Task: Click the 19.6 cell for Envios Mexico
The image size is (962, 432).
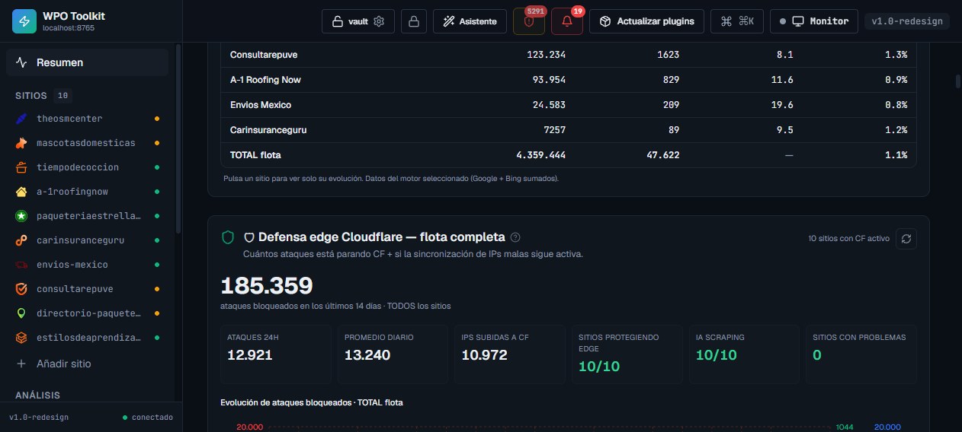Action: tap(782, 105)
